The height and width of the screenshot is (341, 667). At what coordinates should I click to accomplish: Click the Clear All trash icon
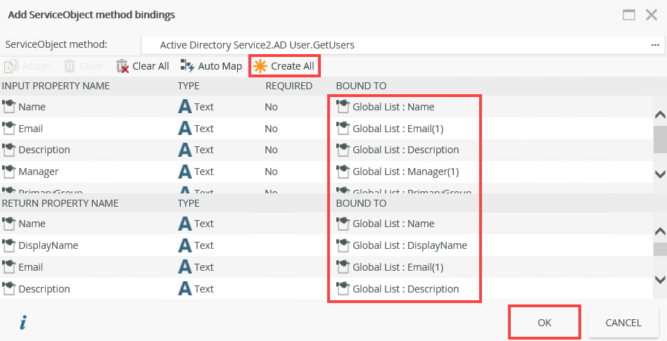tap(122, 66)
